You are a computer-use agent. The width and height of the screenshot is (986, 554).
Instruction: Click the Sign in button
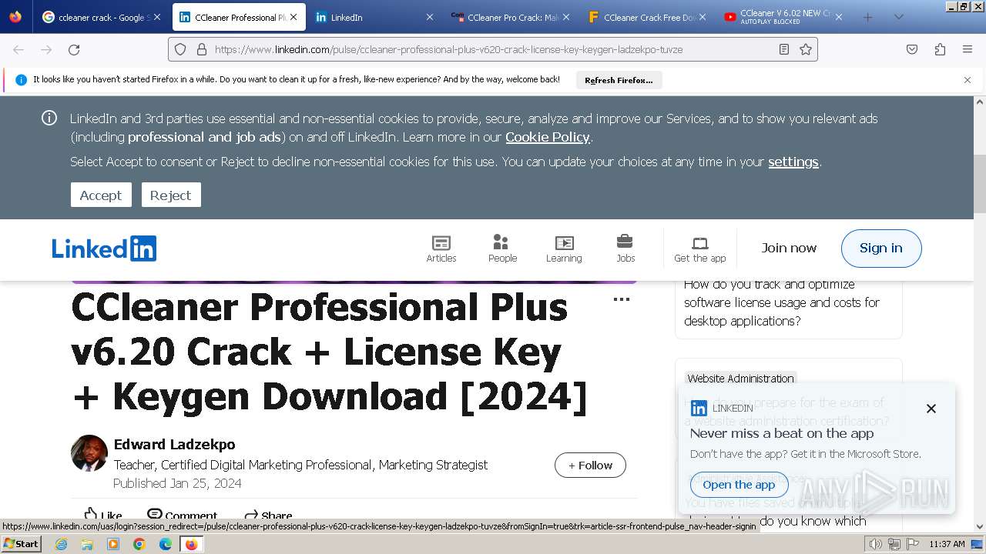[x=881, y=248]
